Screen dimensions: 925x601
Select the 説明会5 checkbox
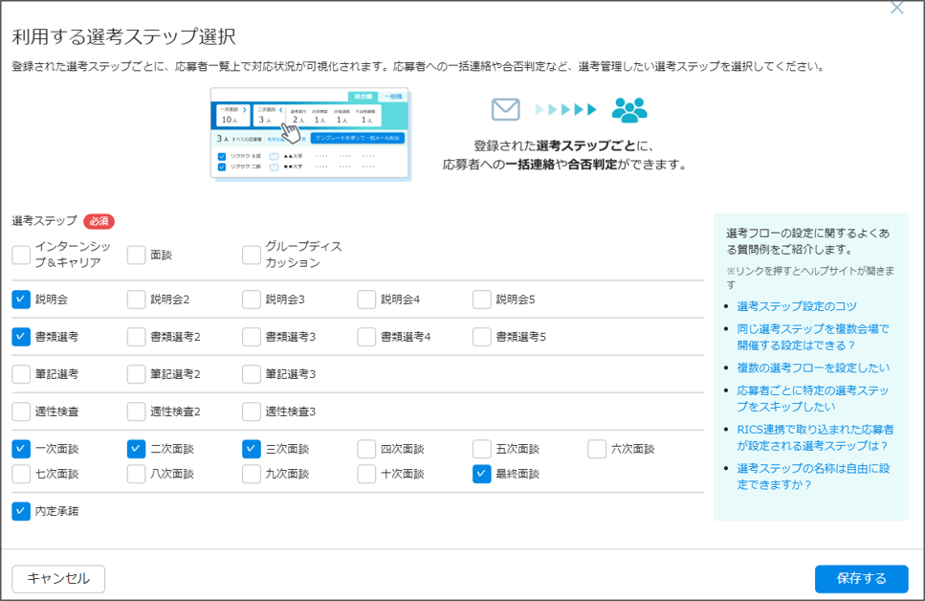[x=482, y=300]
